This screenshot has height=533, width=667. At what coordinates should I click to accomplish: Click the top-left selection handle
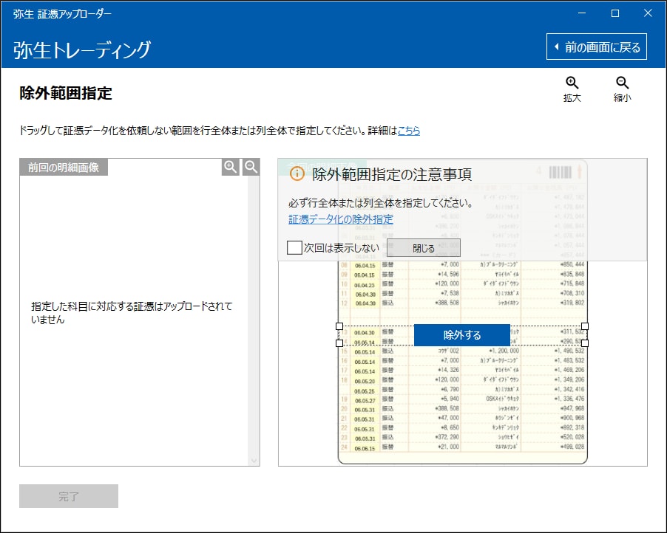[x=339, y=326]
